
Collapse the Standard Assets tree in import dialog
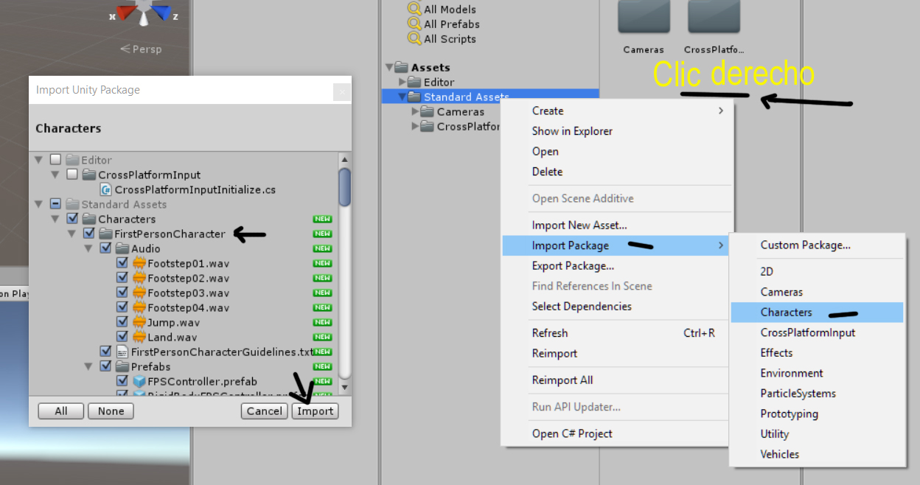pyautogui.click(x=38, y=204)
